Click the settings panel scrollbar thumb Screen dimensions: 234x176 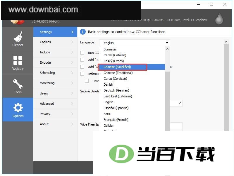click(x=226, y=88)
